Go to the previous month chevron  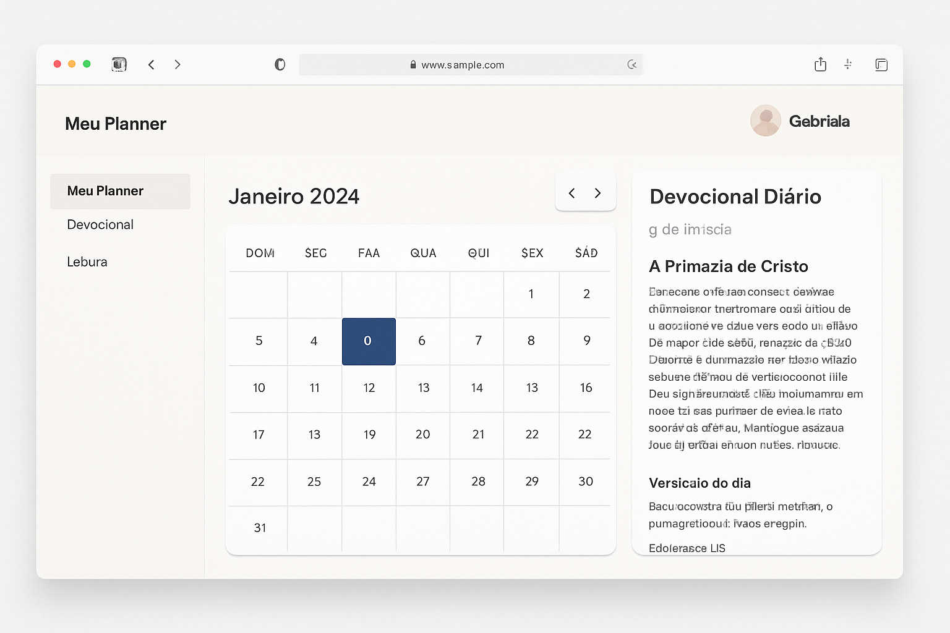[571, 193]
